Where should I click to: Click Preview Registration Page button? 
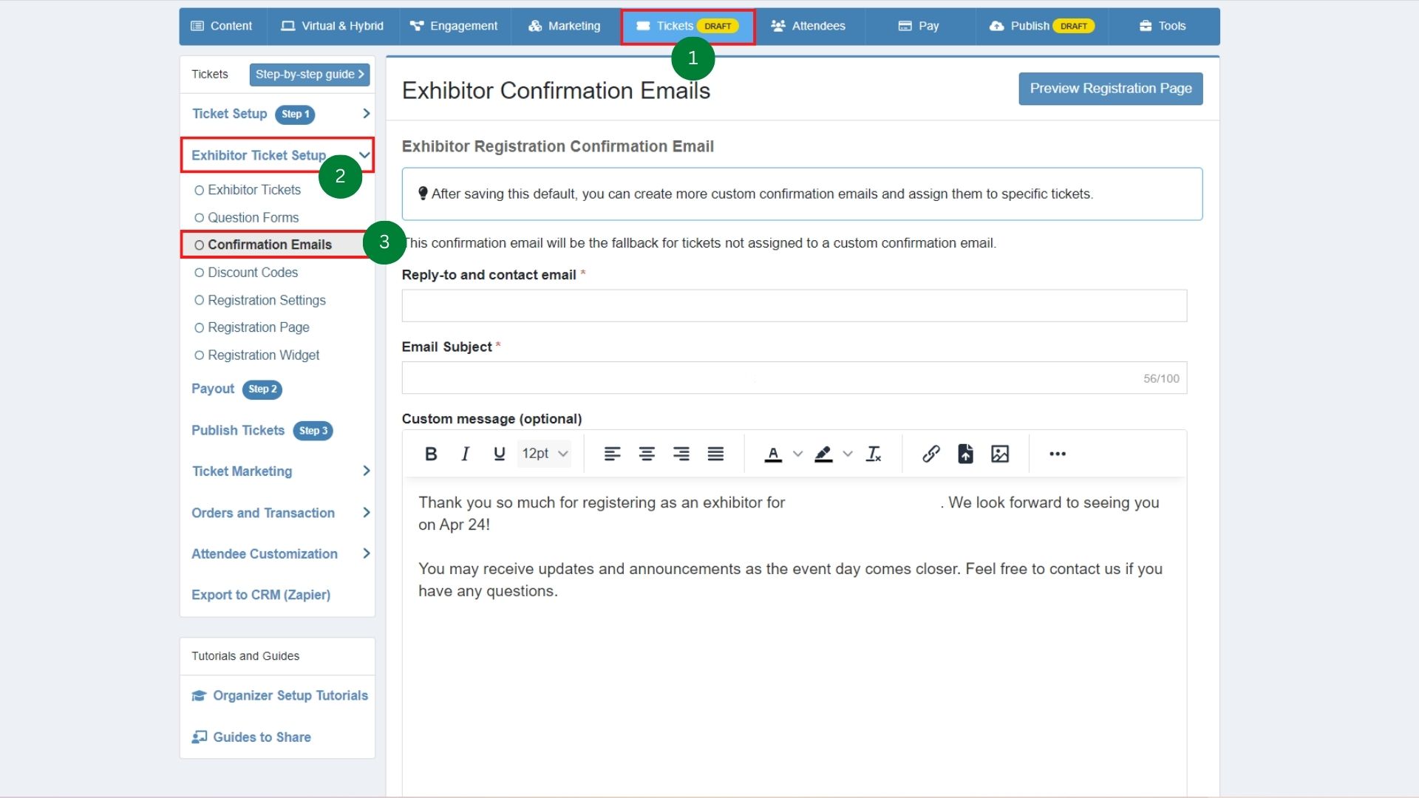[x=1109, y=88]
